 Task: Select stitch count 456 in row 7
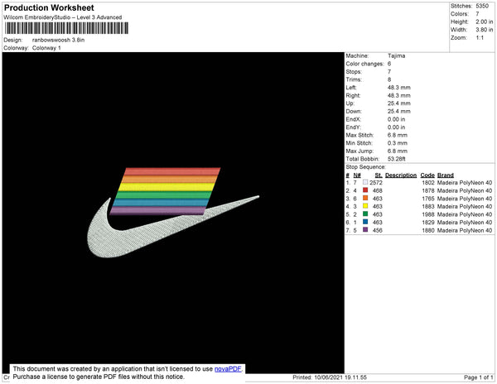pyautogui.click(x=378, y=230)
